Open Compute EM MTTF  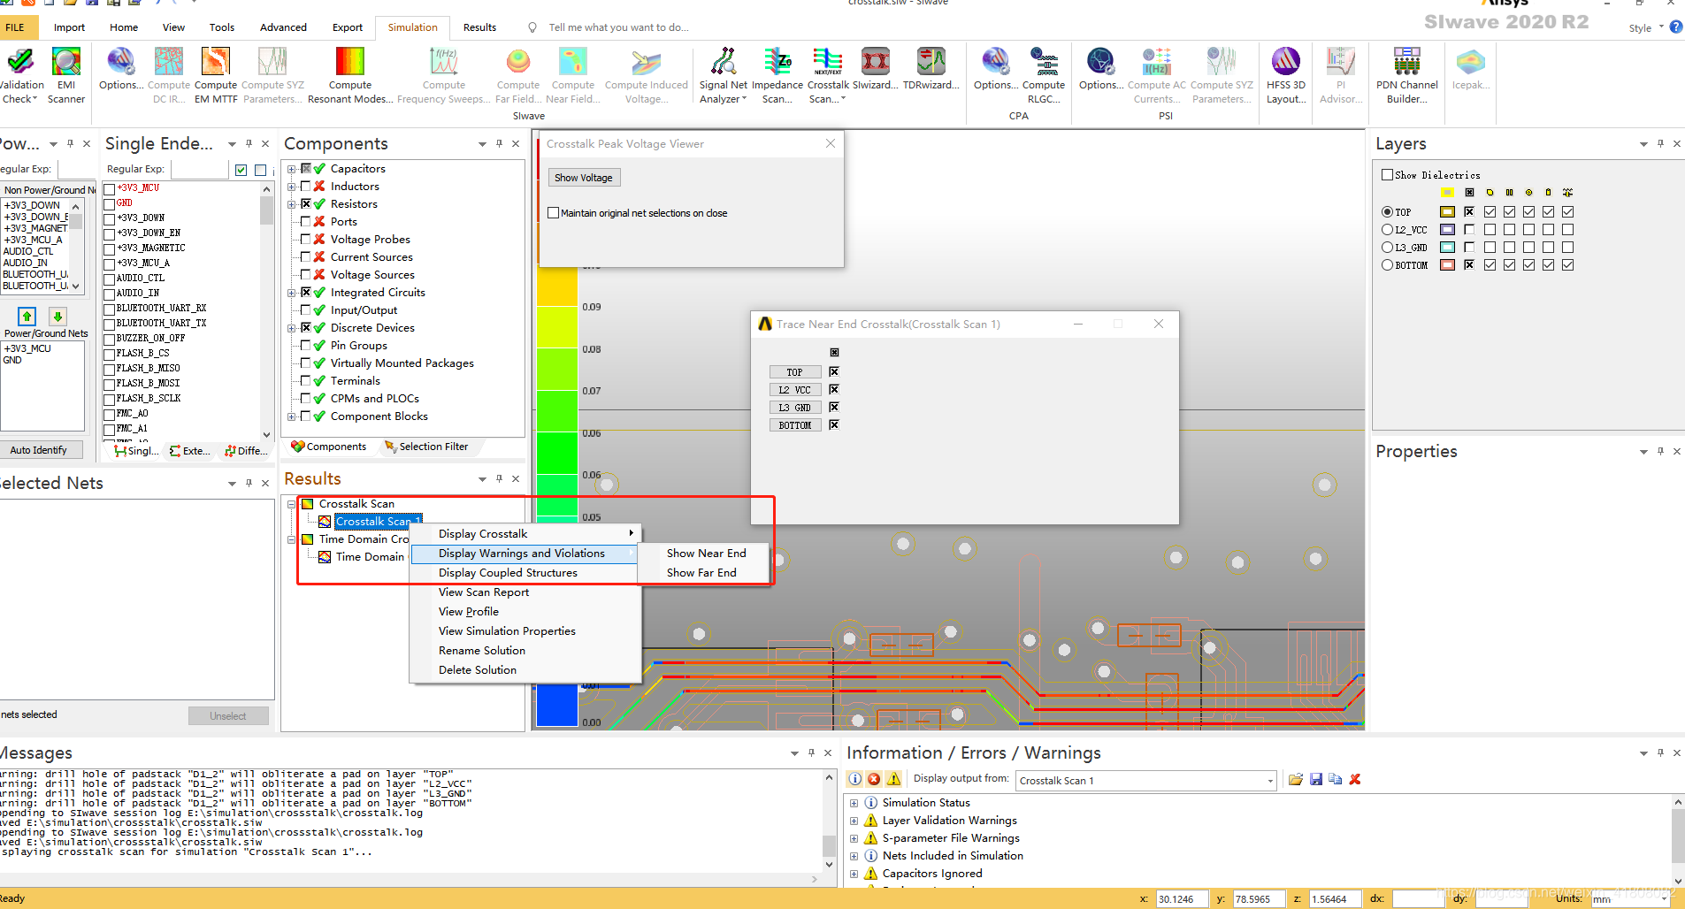pyautogui.click(x=215, y=75)
